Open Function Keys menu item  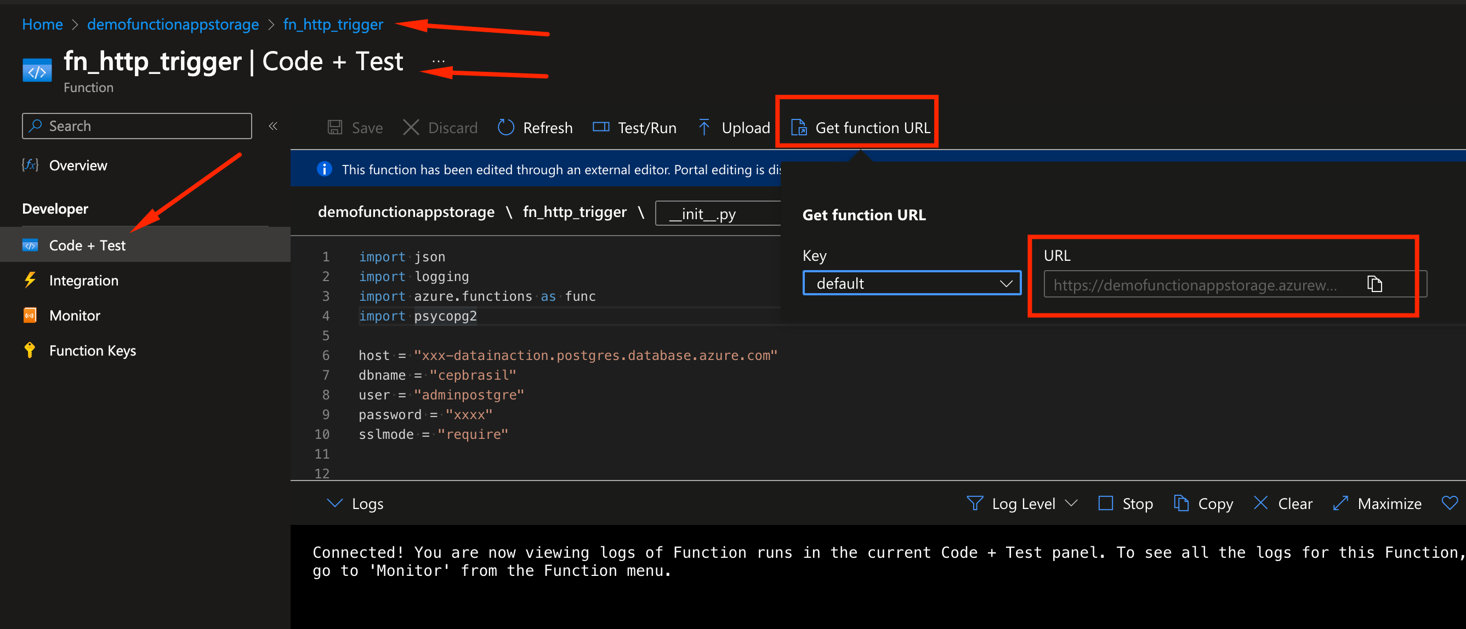tap(92, 351)
